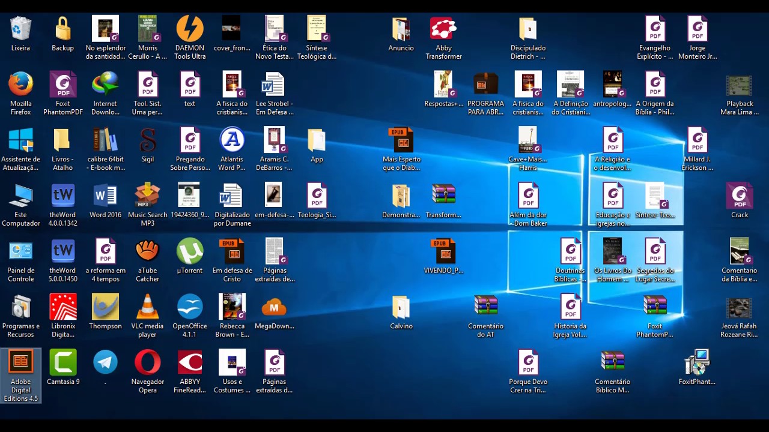Select the Historia da Igreja Vol PDF
Viewport: 769px width, 432px height.
pyautogui.click(x=570, y=307)
